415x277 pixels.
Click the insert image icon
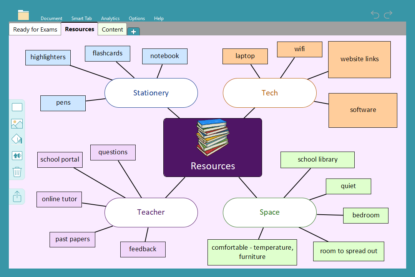pyautogui.click(x=17, y=123)
